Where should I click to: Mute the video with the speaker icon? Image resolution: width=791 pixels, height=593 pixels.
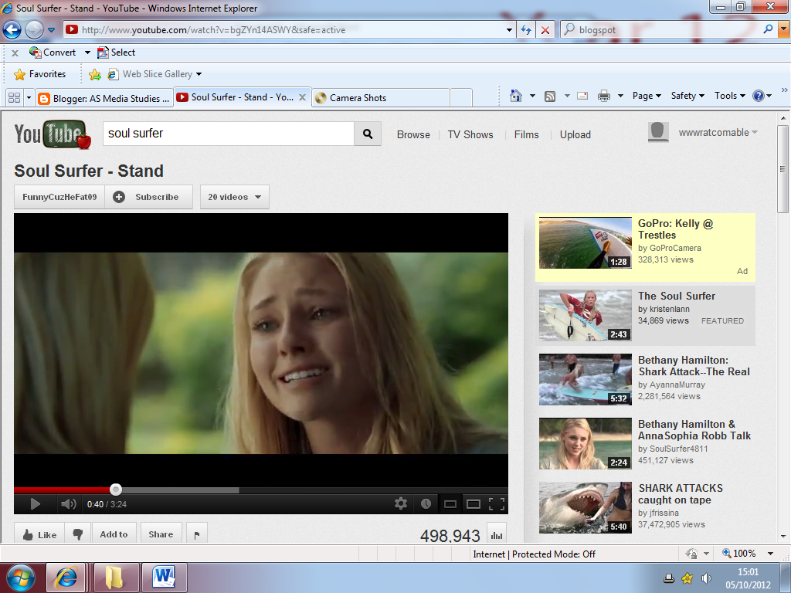pos(68,503)
